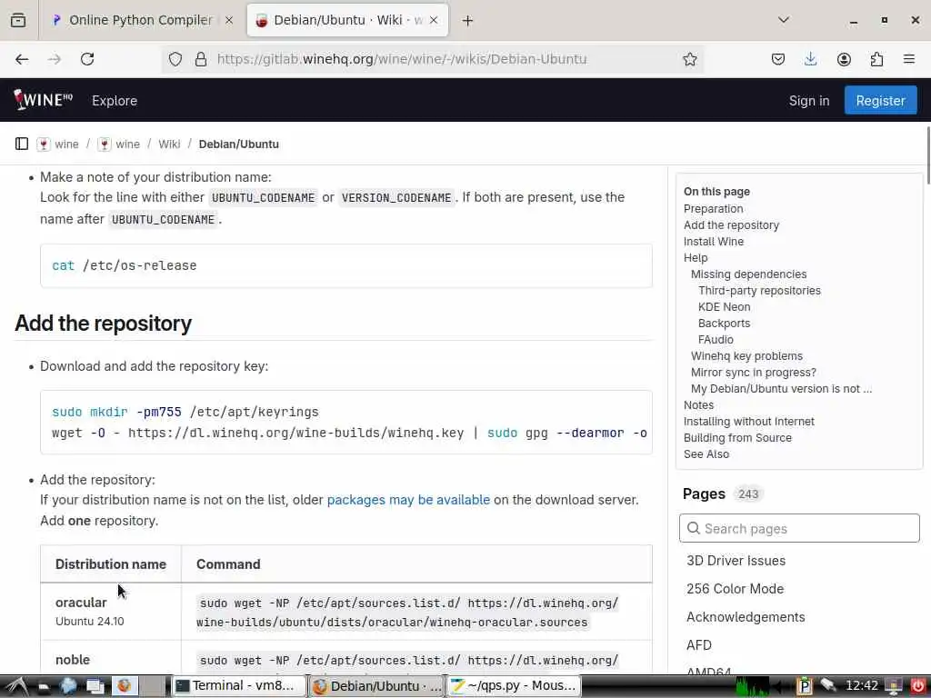Open the extensions puzzle icon
The image size is (931, 698).
tap(876, 59)
